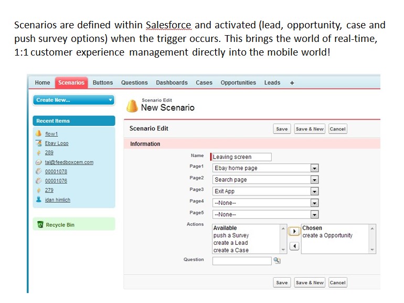
Task: Click the icon beside 289
Action: 39,153
